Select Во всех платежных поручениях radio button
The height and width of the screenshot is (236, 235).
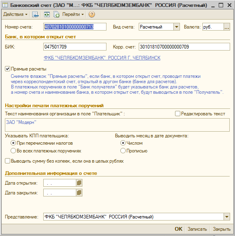pos(13,151)
